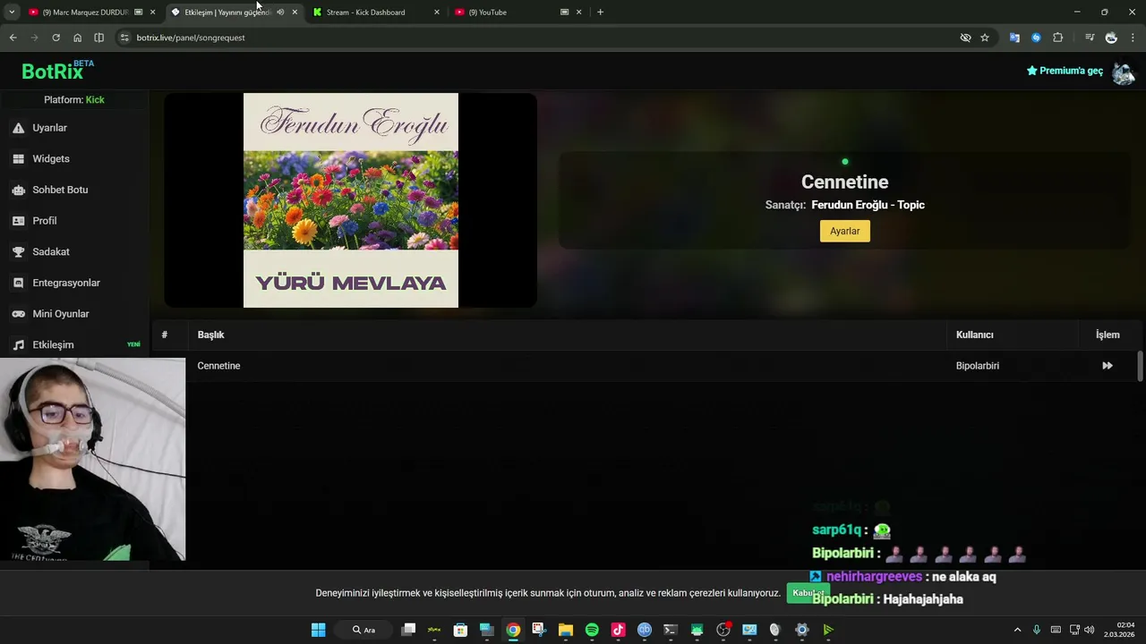Click the taskbar search box Ara
1146x644 pixels.
pos(363,630)
